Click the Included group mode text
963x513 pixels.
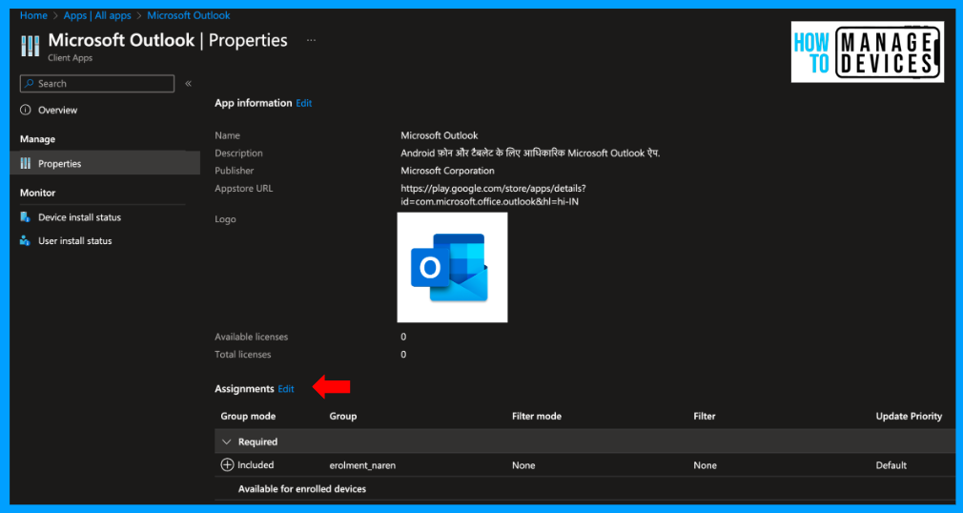pos(256,465)
